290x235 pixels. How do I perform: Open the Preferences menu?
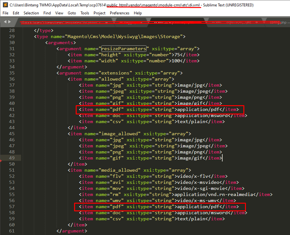click(120, 13)
